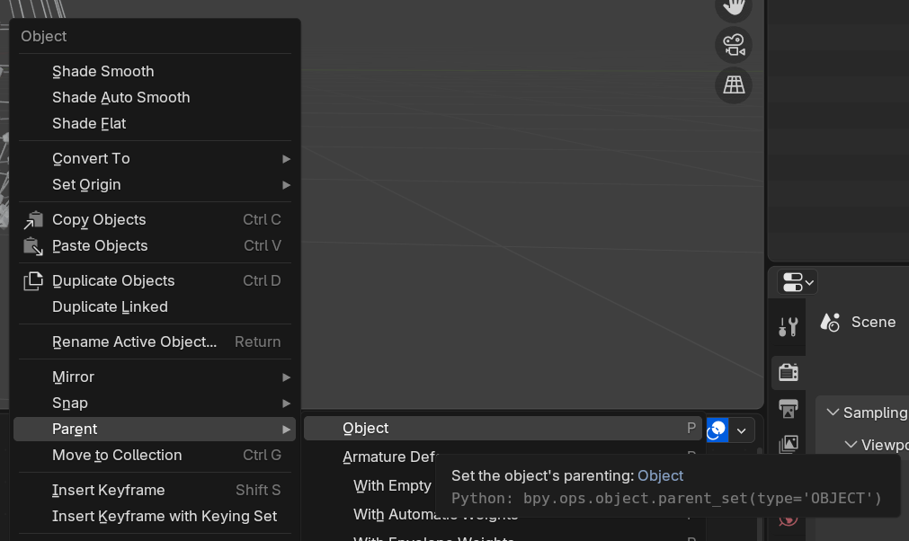Open the Render properties tab

click(x=788, y=372)
